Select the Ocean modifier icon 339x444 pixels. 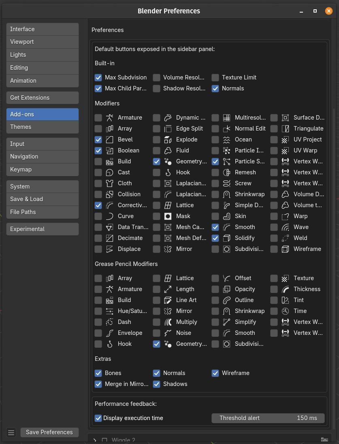click(x=226, y=139)
